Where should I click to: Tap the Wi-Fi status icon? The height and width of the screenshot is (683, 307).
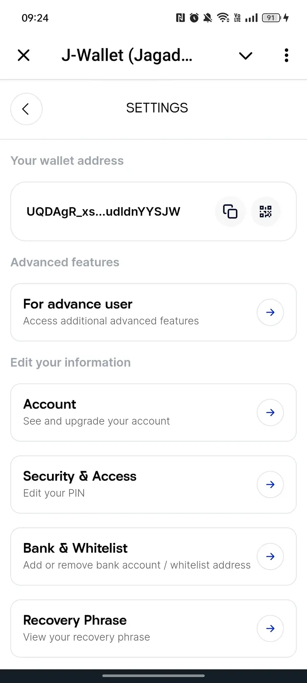coord(223,18)
